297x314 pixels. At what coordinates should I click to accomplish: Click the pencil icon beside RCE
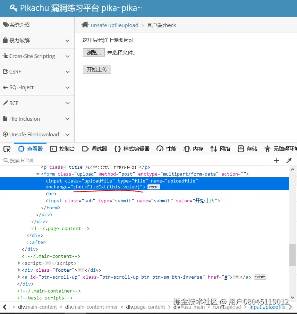(6, 103)
